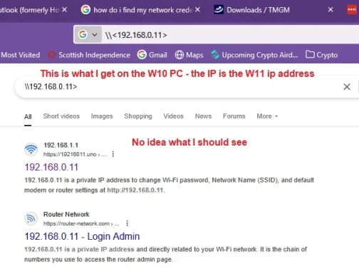
Task: Click the Crypto folder icon
Action: (310, 54)
